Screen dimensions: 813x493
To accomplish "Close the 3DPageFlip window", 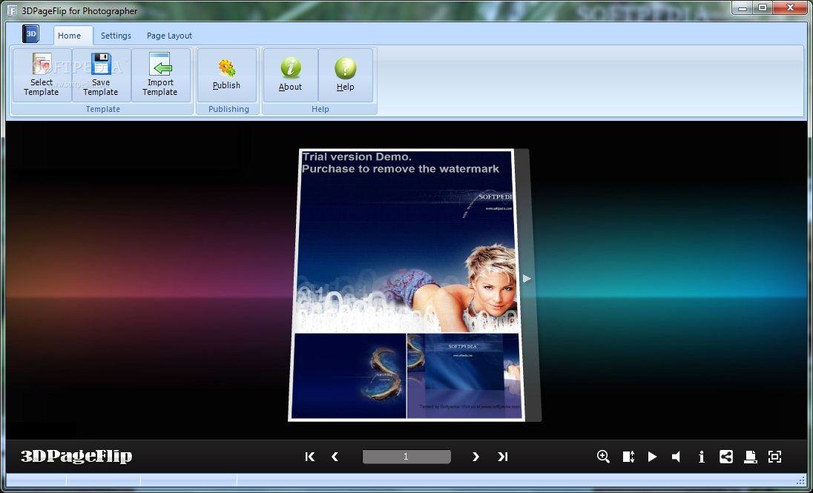I will (x=790, y=7).
